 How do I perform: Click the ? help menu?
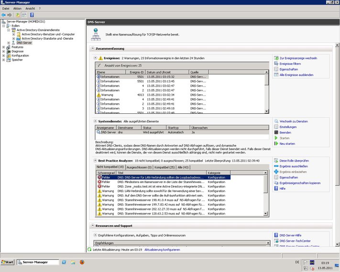point(40,9)
